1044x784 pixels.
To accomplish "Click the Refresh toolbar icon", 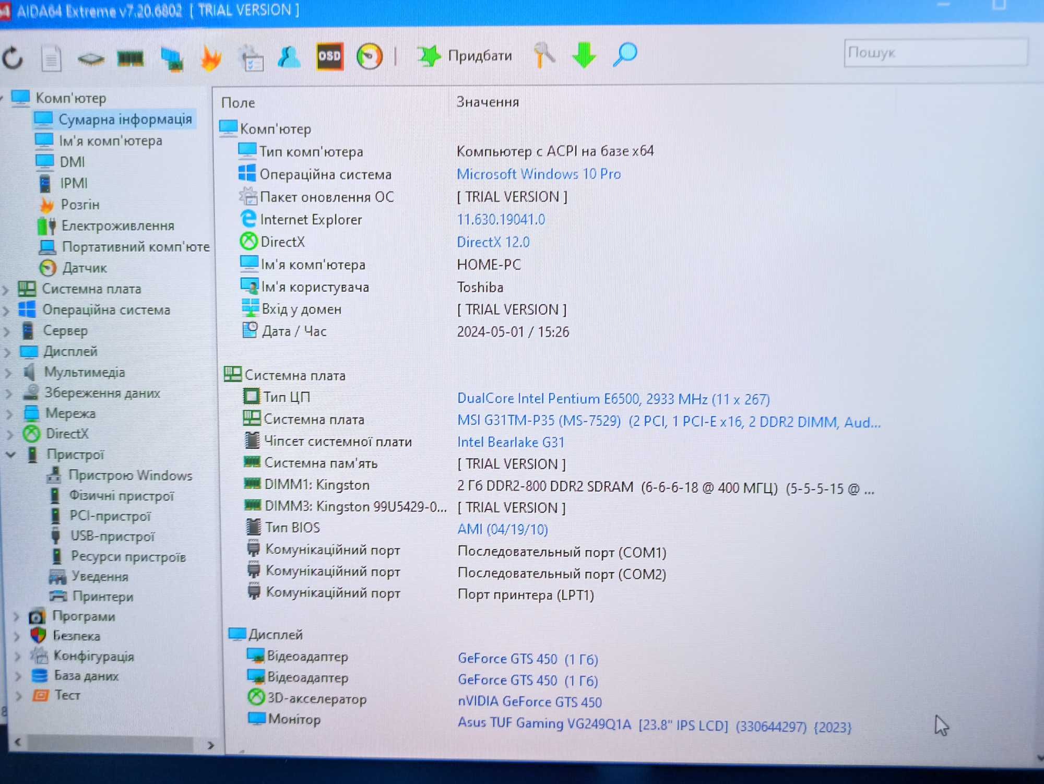I will point(13,57).
